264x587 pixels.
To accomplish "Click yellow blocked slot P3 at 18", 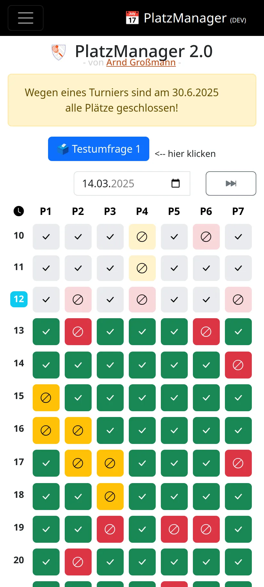I will (x=110, y=497).
